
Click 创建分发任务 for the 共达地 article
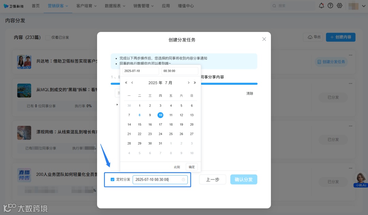[x=331, y=62]
